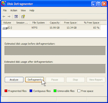Sort by the File System column header
This screenshot has height=103, width=108.
click(38, 23)
